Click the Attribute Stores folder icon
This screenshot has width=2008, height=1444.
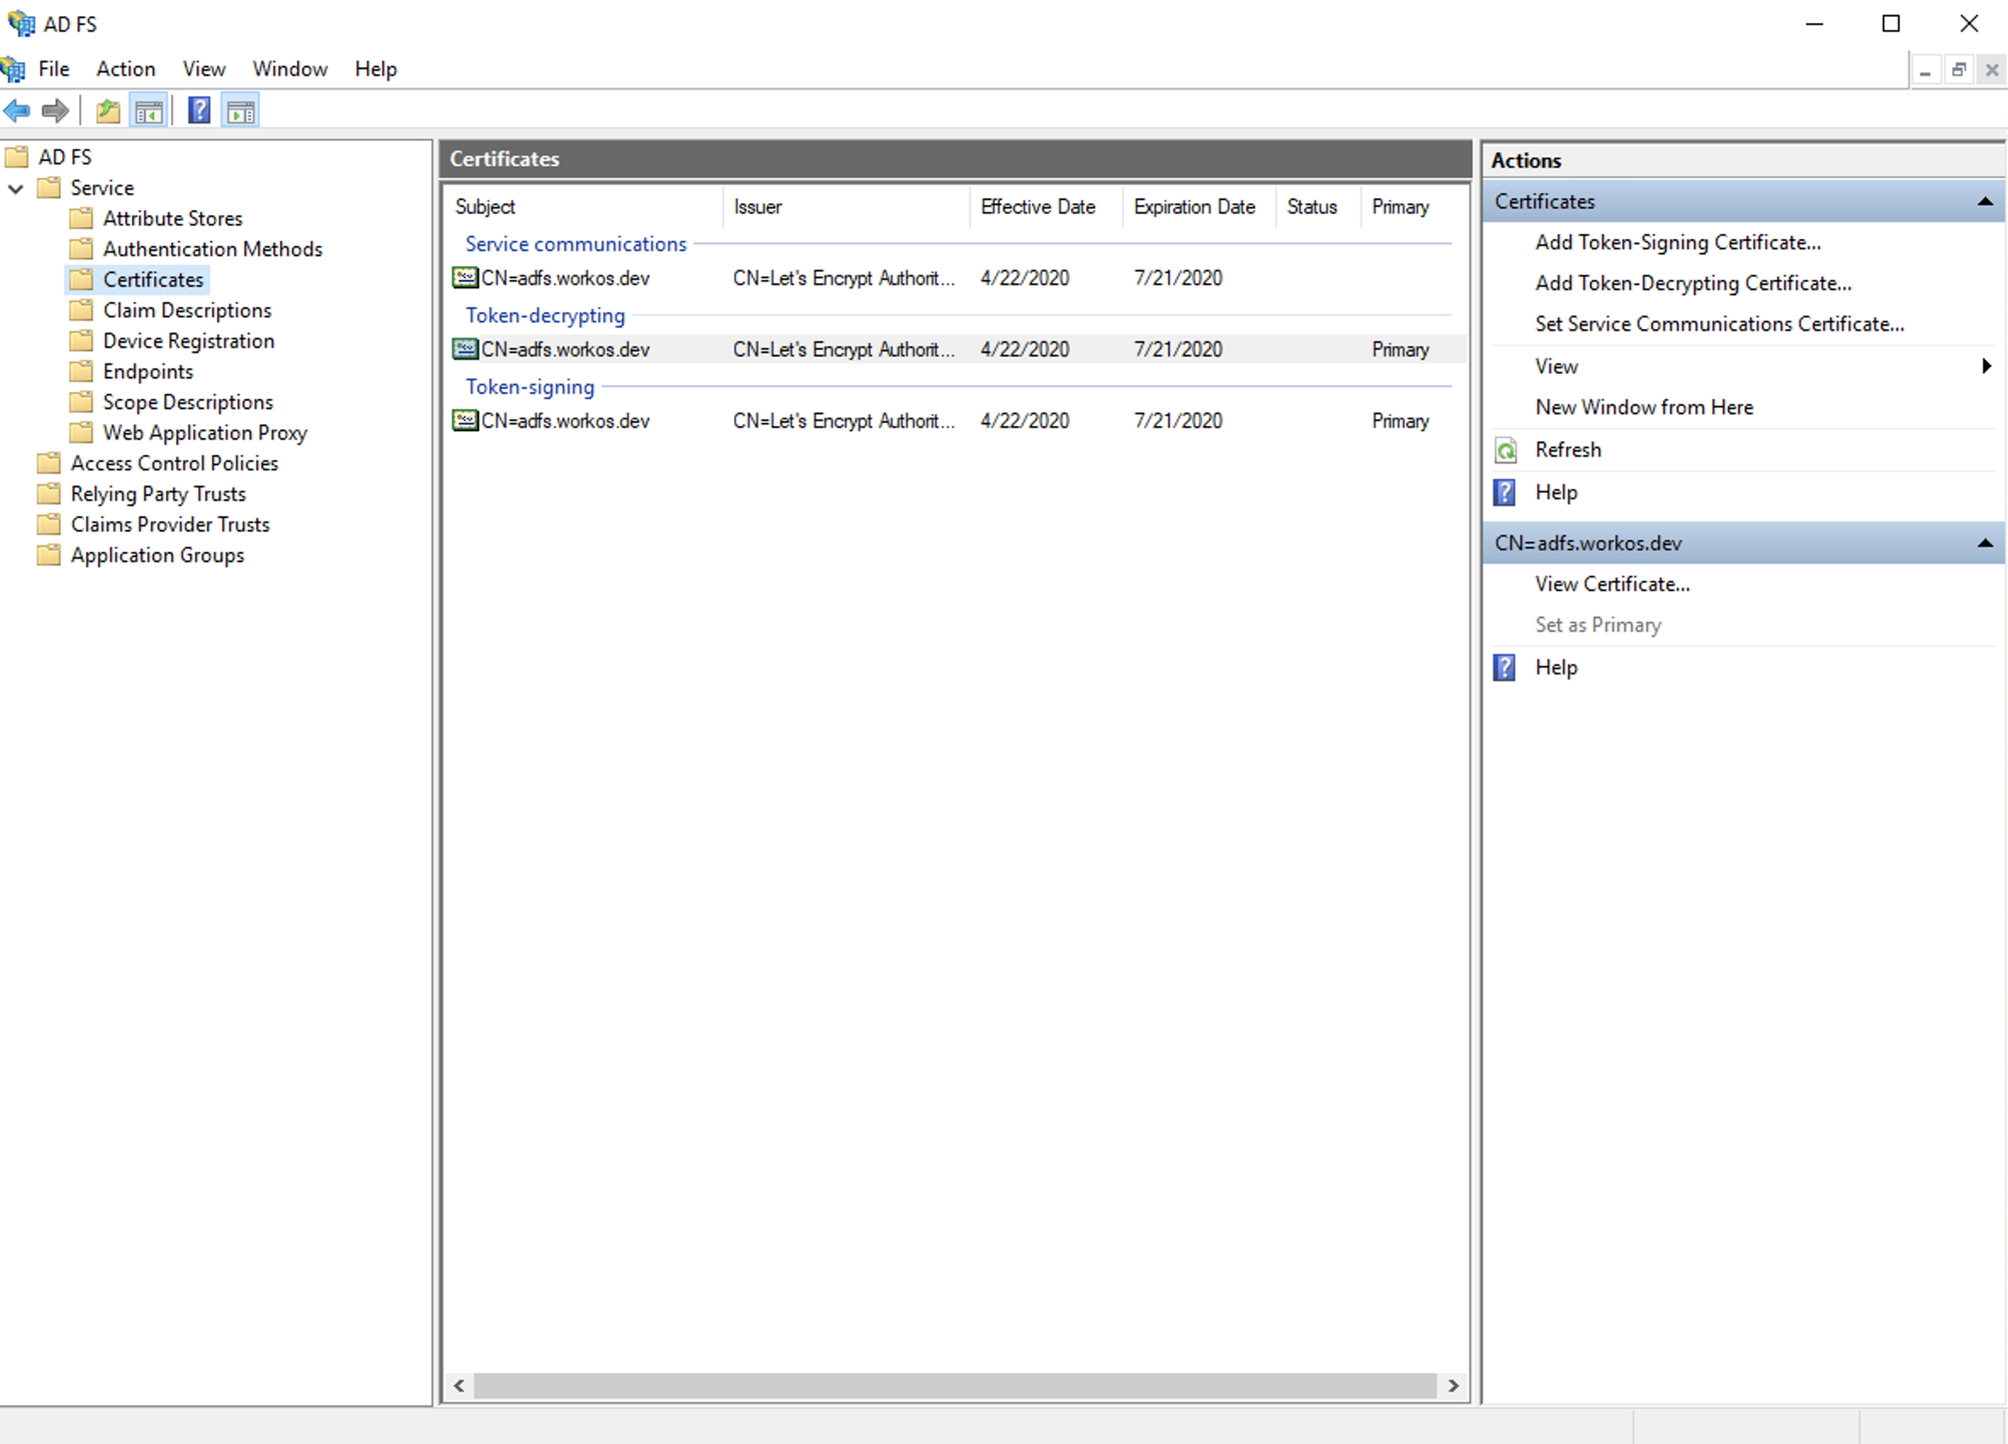pos(81,219)
